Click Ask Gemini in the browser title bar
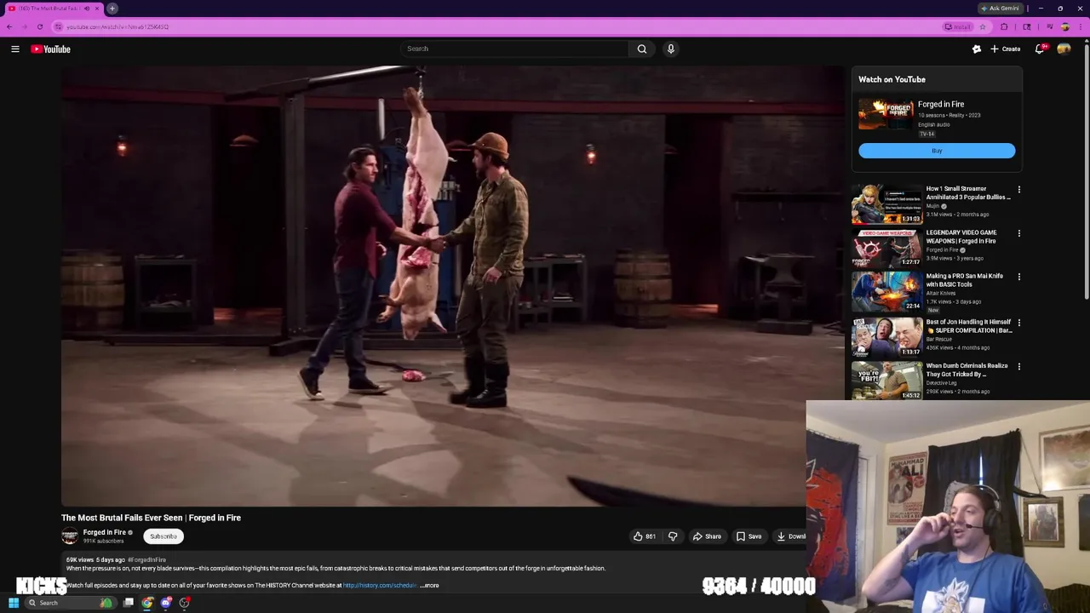1090x613 pixels. pos(1001,9)
